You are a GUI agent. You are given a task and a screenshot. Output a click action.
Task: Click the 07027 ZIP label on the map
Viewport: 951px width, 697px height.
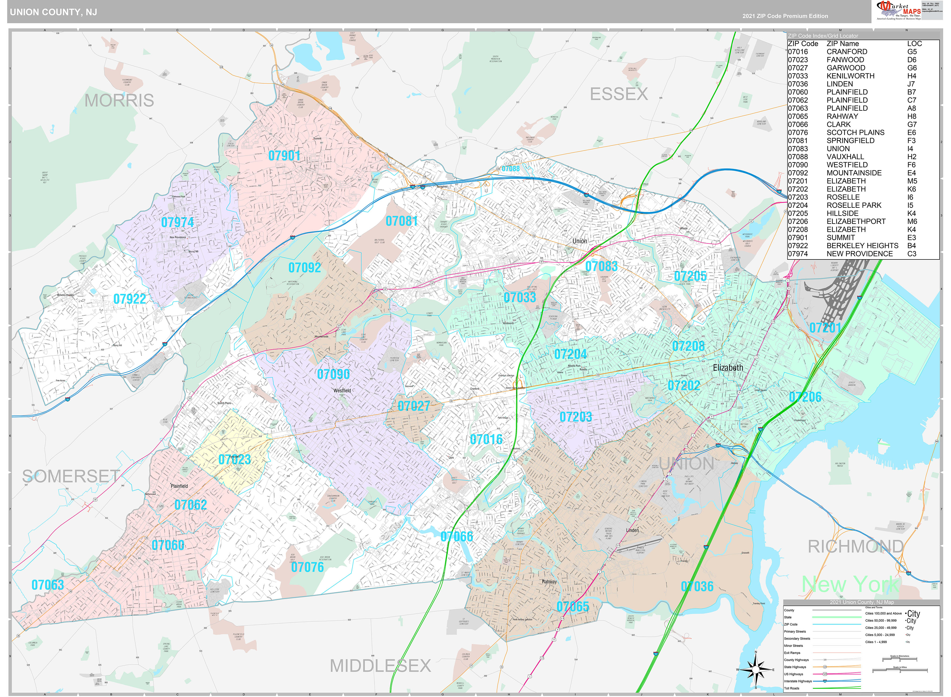pyautogui.click(x=414, y=406)
